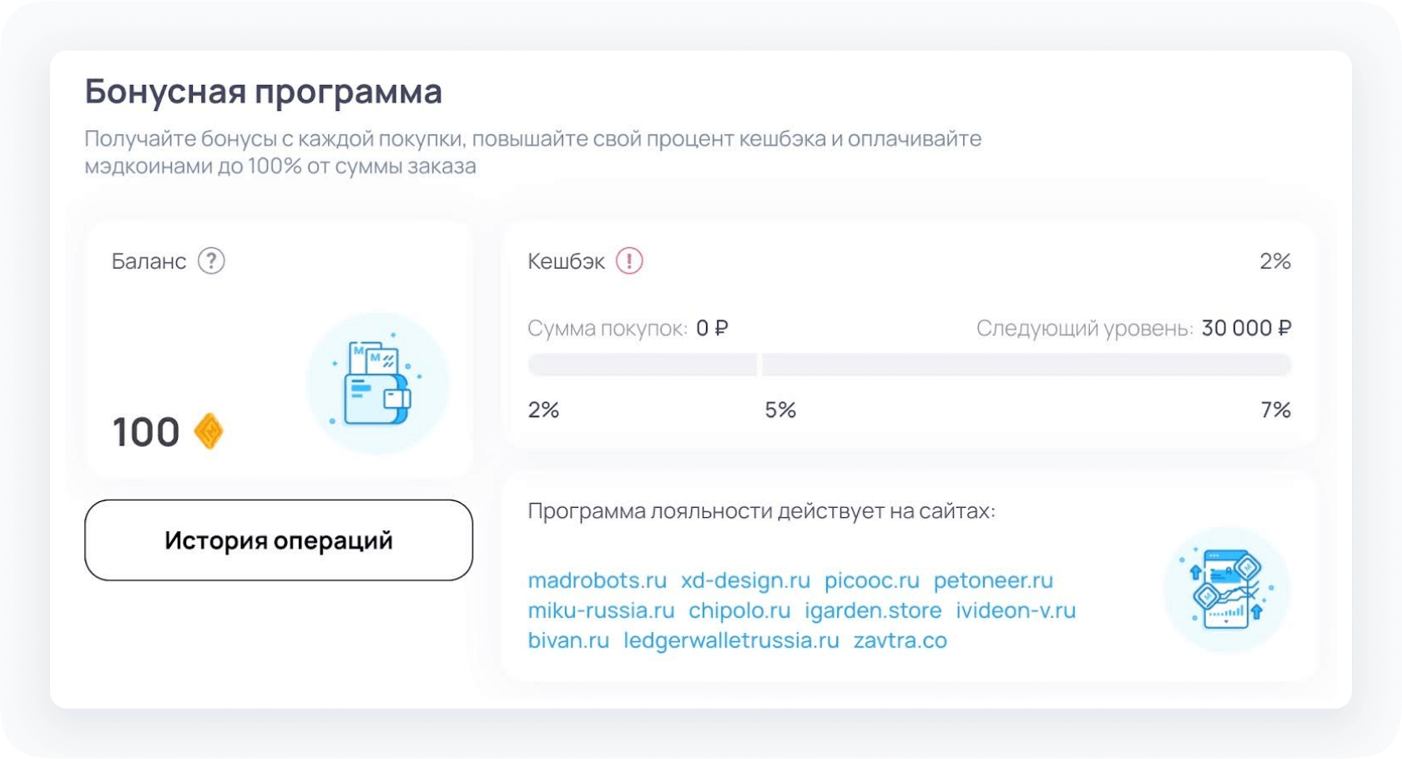Click the blue wallet illustration icon

tap(378, 384)
